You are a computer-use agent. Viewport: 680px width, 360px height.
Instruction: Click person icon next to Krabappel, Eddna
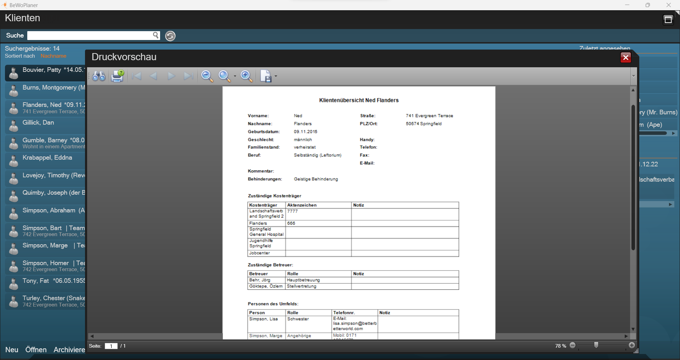(x=13, y=161)
